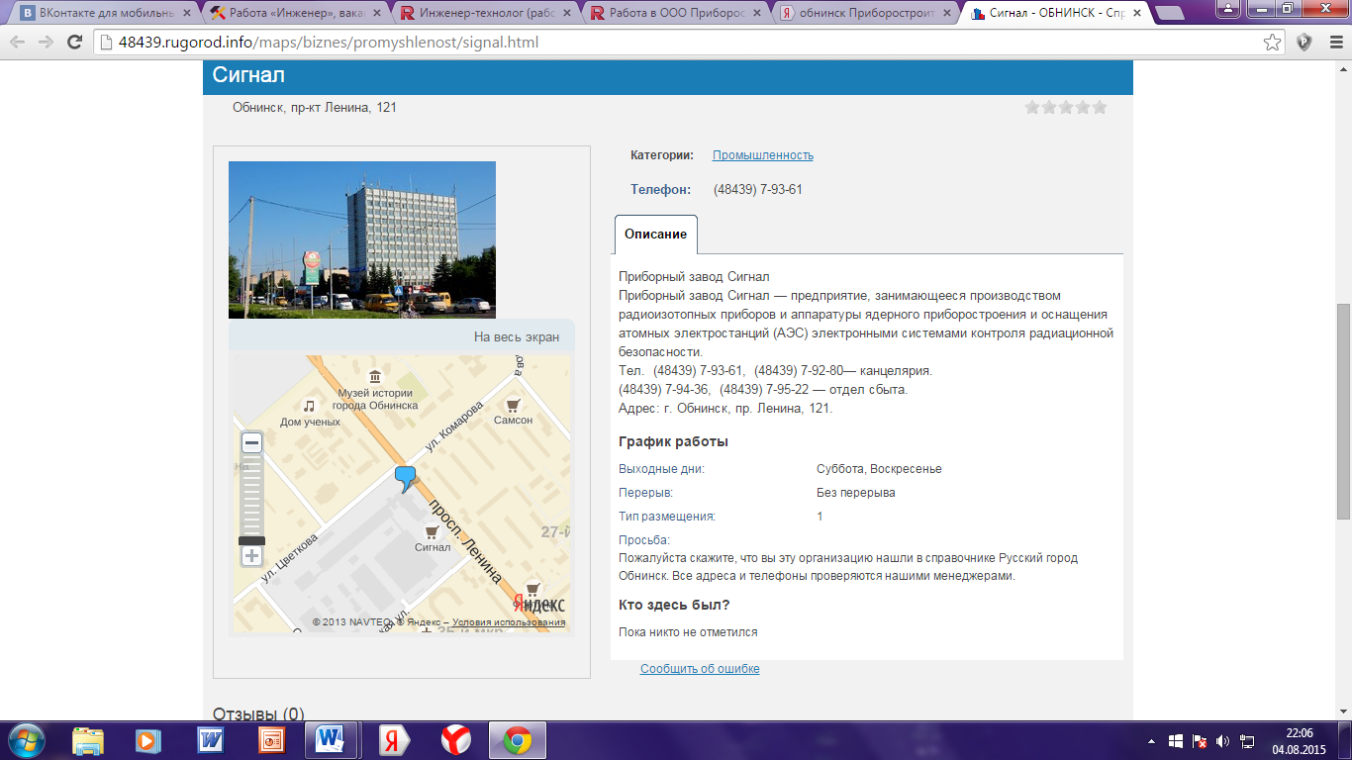
Task: Open Windows Explorer from the taskbar
Action: point(87,740)
